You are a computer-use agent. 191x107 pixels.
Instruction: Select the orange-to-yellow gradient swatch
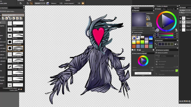coord(138,42)
